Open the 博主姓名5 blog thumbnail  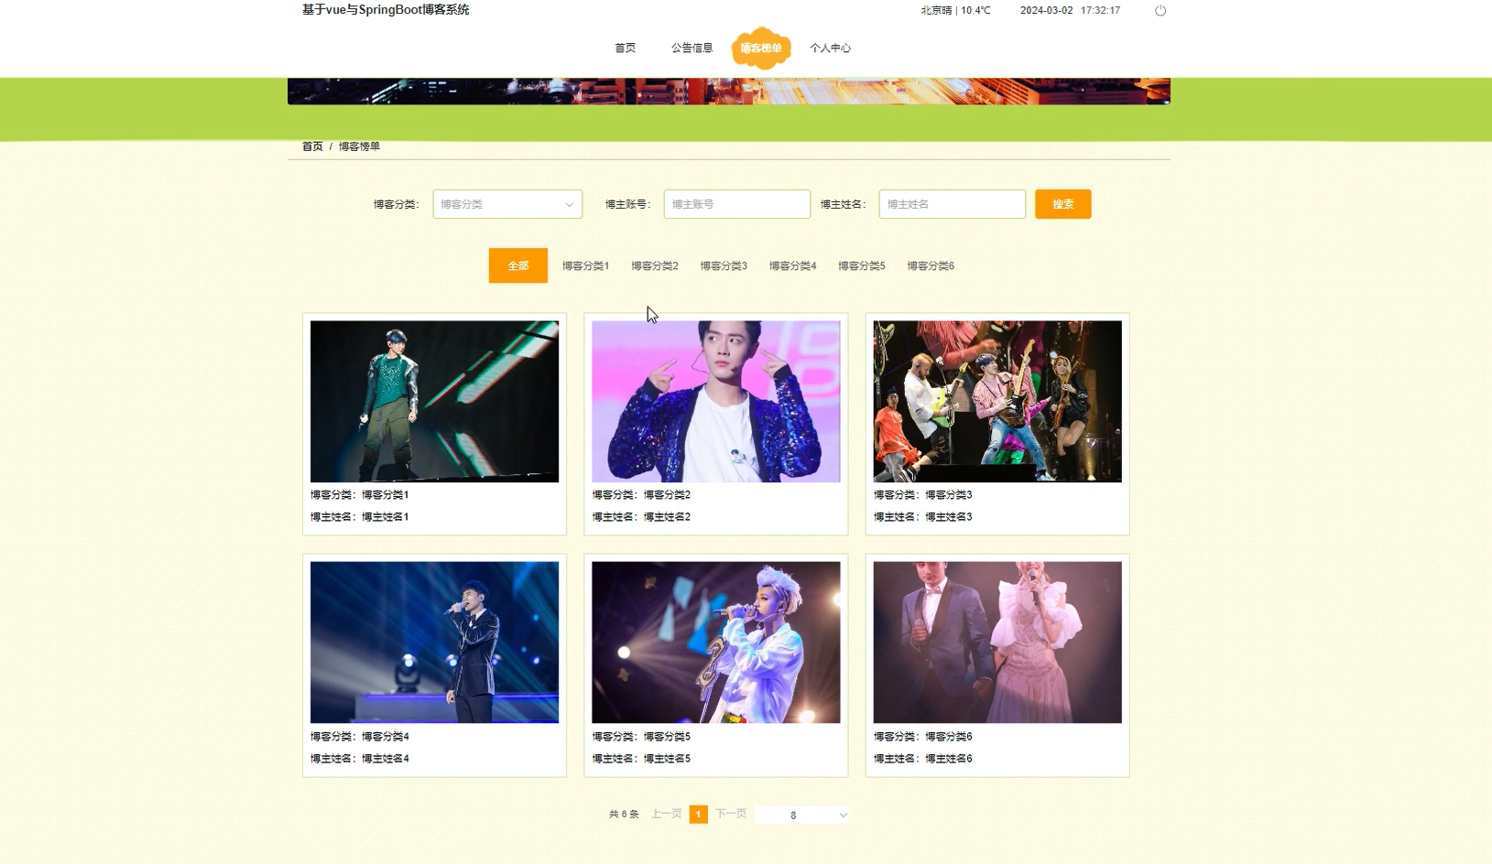(715, 643)
